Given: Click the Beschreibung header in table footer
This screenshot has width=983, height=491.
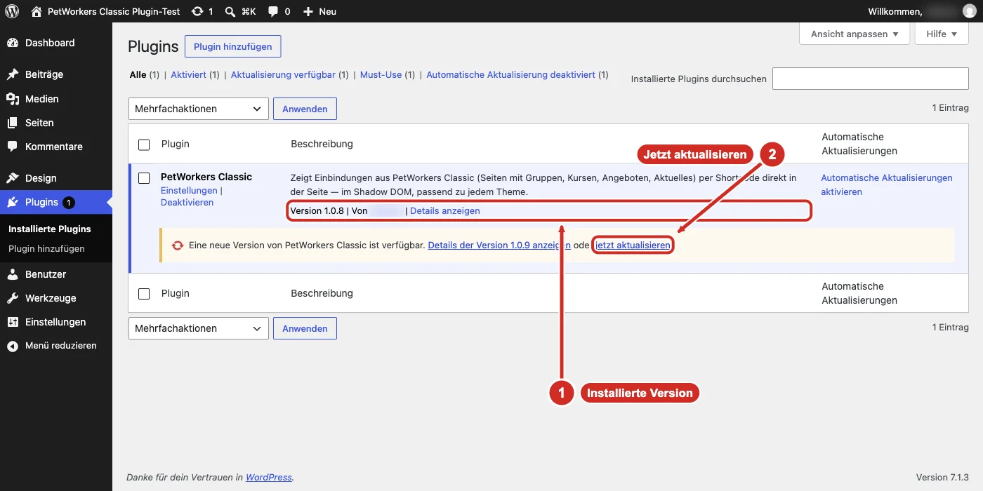Looking at the screenshot, I should 322,293.
